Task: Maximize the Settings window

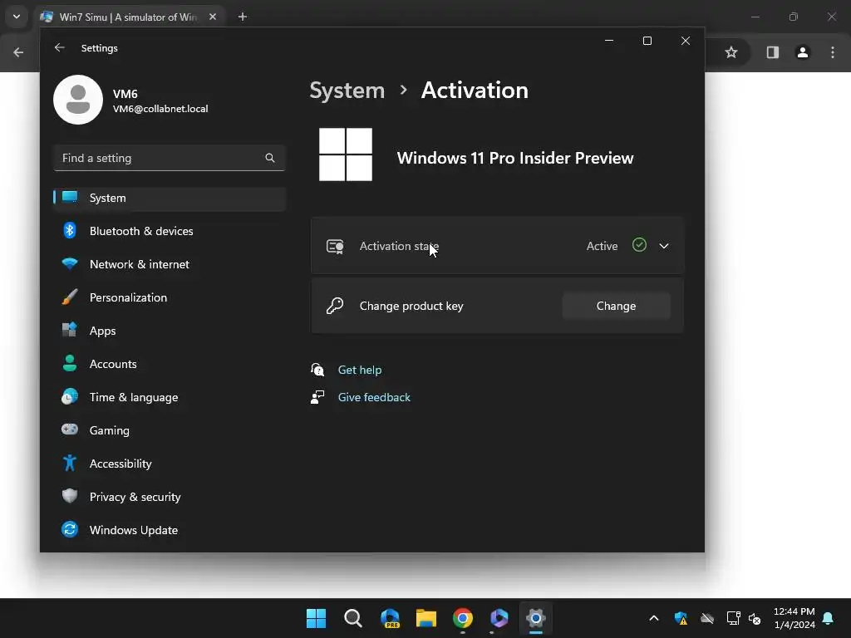Action: pyautogui.click(x=647, y=41)
